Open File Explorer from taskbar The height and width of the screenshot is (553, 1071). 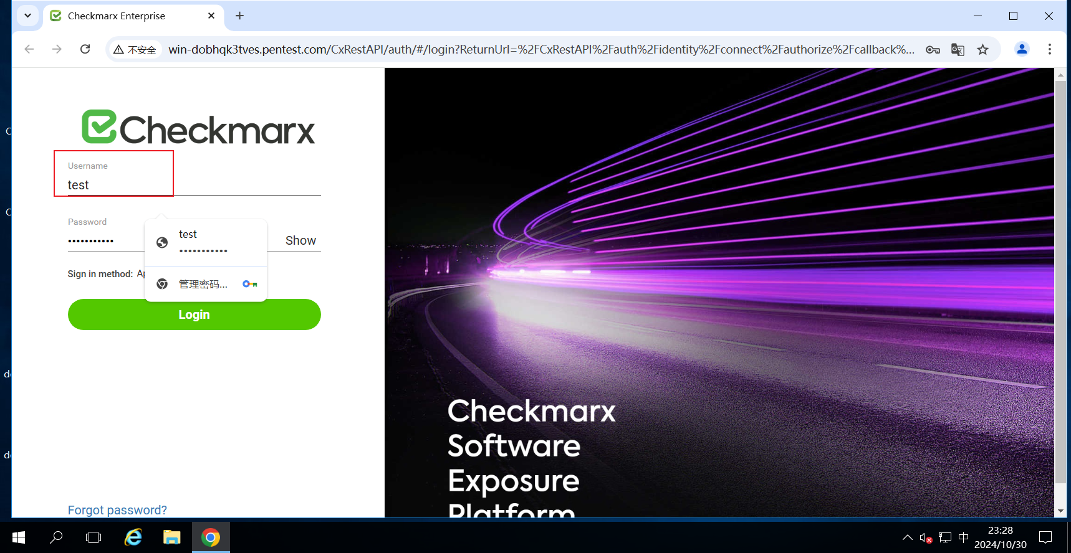point(172,537)
